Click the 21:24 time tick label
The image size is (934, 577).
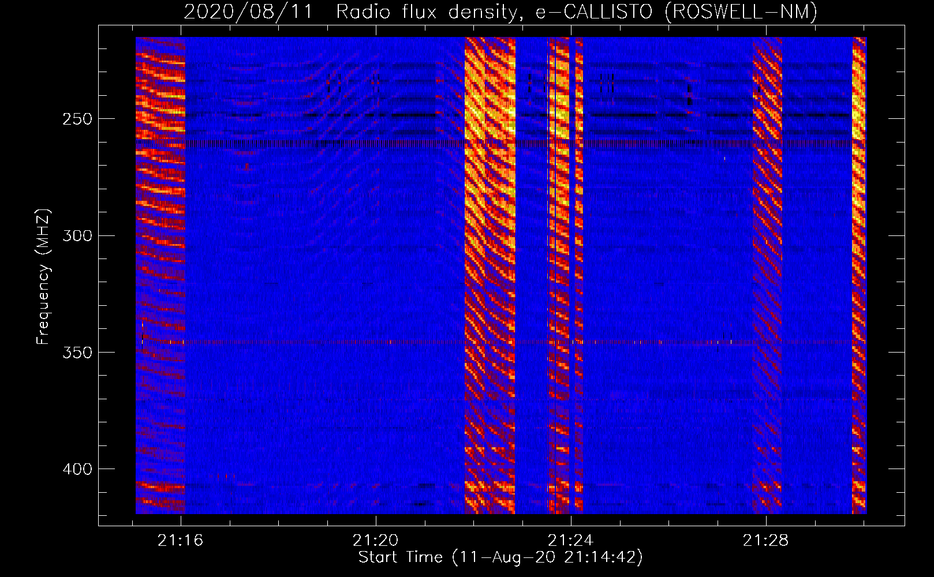point(571,541)
